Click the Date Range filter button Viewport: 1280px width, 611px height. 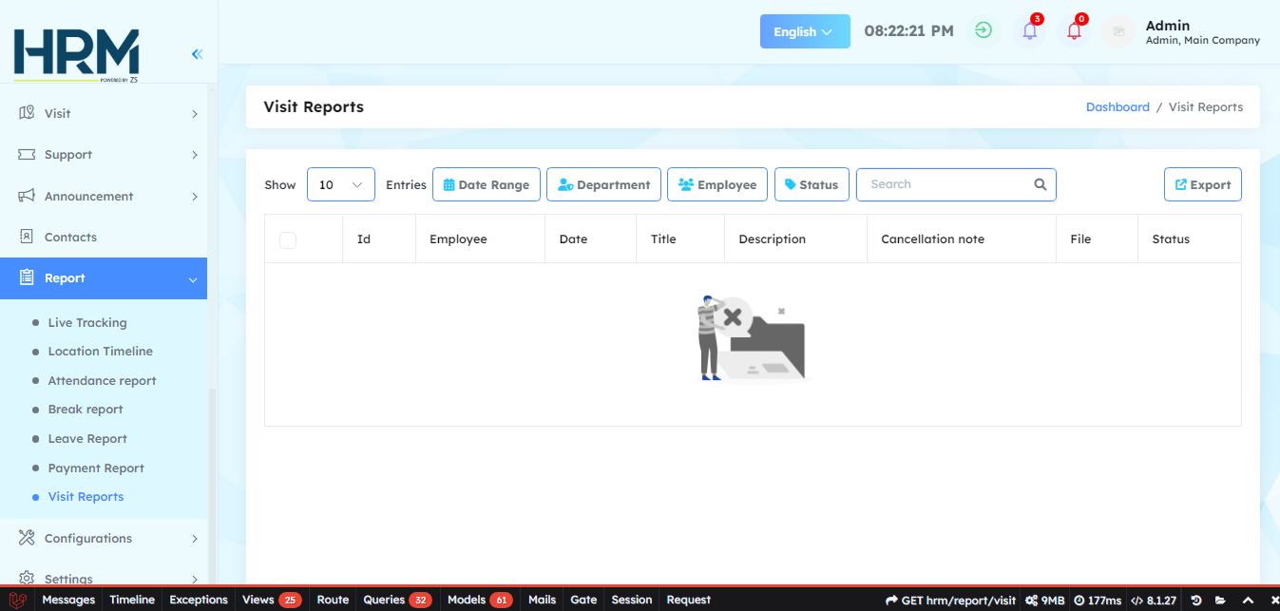487,185
